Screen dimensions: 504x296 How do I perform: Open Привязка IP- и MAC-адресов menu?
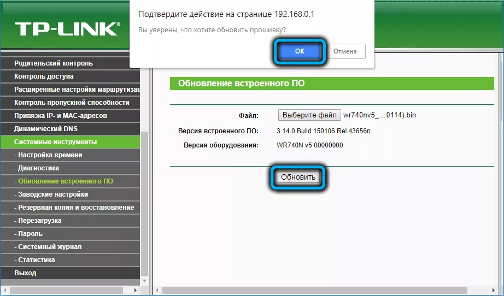coord(70,116)
